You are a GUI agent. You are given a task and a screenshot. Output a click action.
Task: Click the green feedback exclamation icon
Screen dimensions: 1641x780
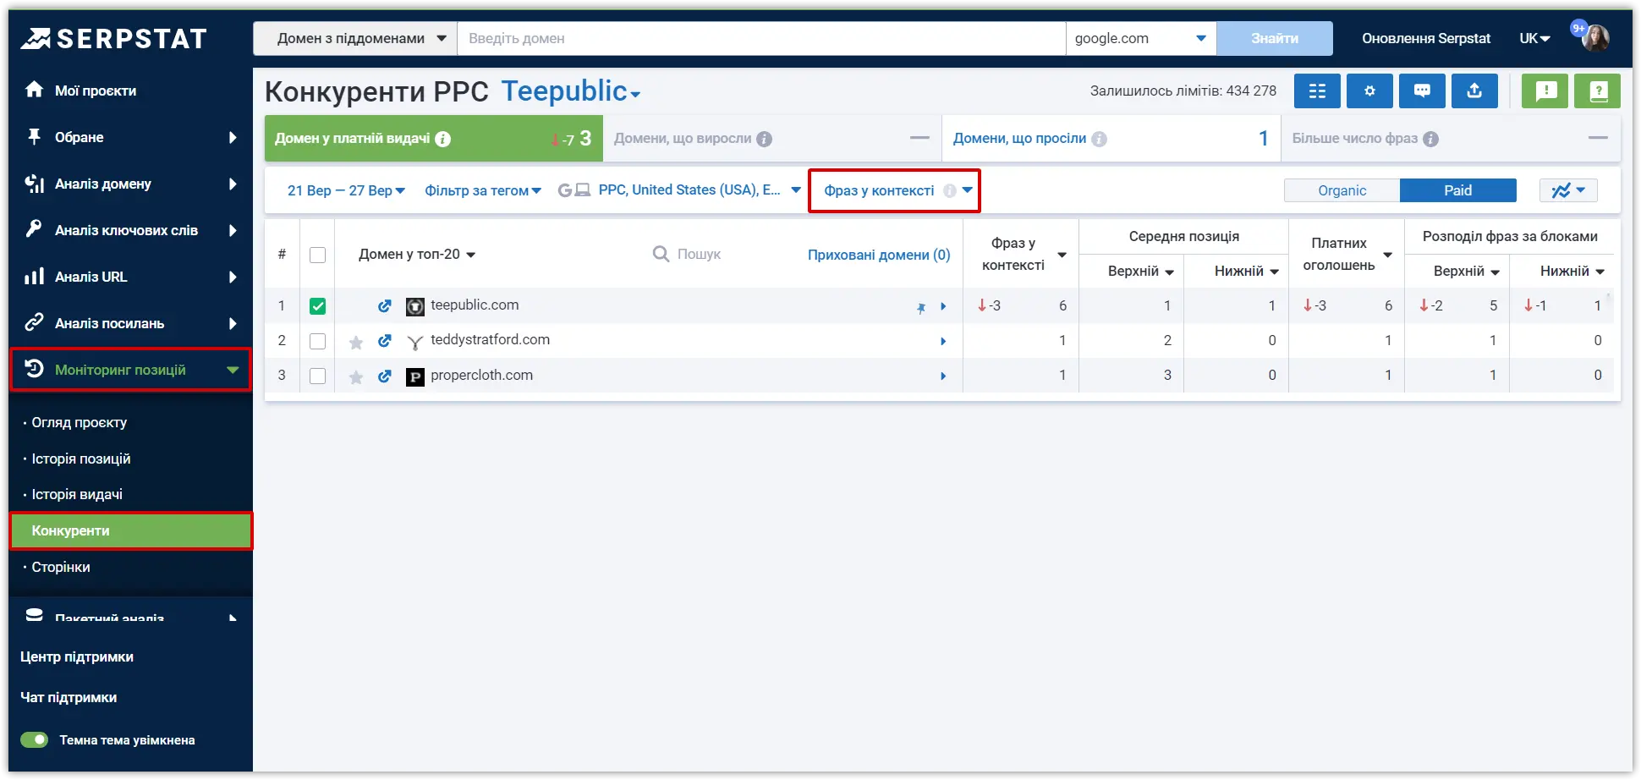[1545, 91]
